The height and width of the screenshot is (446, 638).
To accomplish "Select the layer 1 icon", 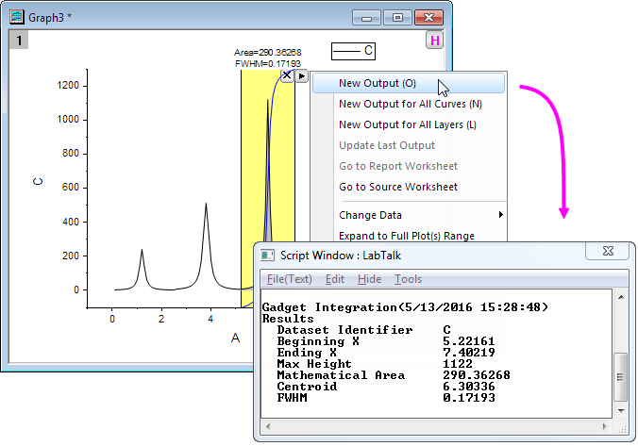I will click(x=19, y=41).
